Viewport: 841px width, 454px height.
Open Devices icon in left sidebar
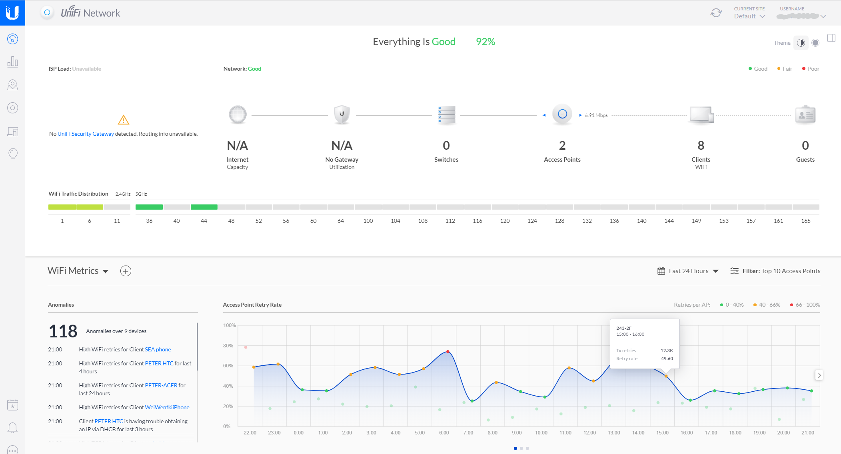pyautogui.click(x=12, y=108)
